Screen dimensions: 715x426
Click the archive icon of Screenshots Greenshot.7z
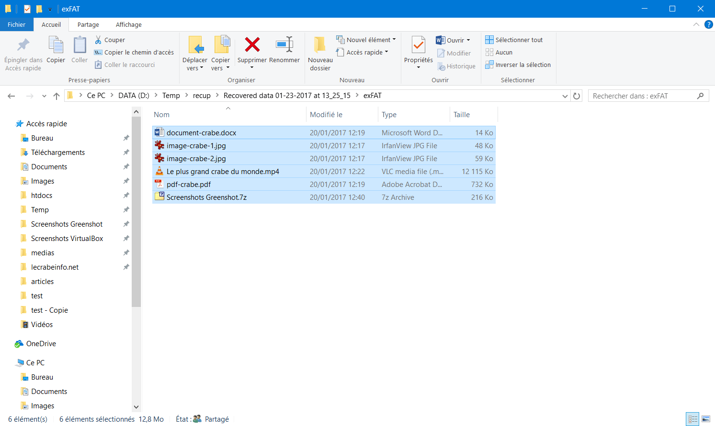click(x=159, y=197)
